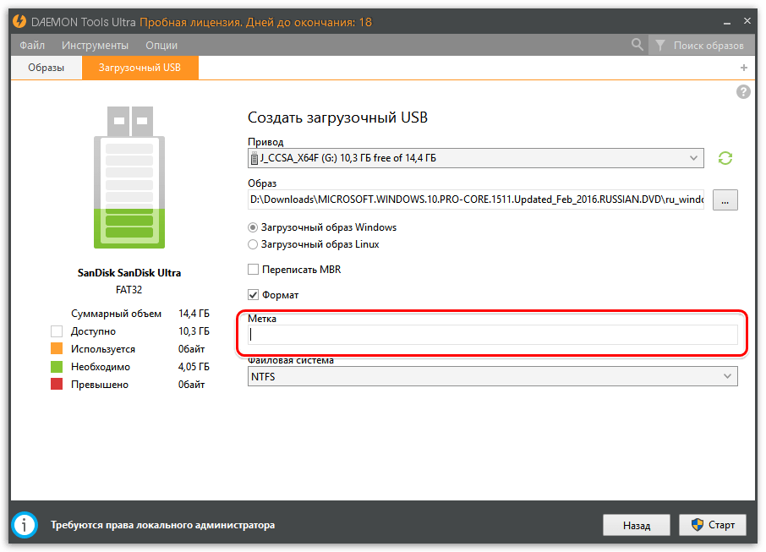The image size is (766, 552).
Task: Uncheck the Формат checkbox
Action: pyautogui.click(x=253, y=295)
